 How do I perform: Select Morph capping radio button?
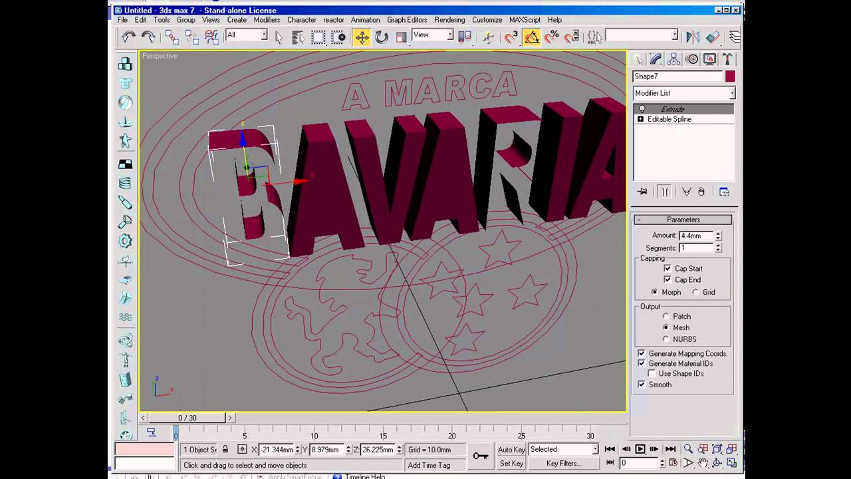tap(655, 292)
